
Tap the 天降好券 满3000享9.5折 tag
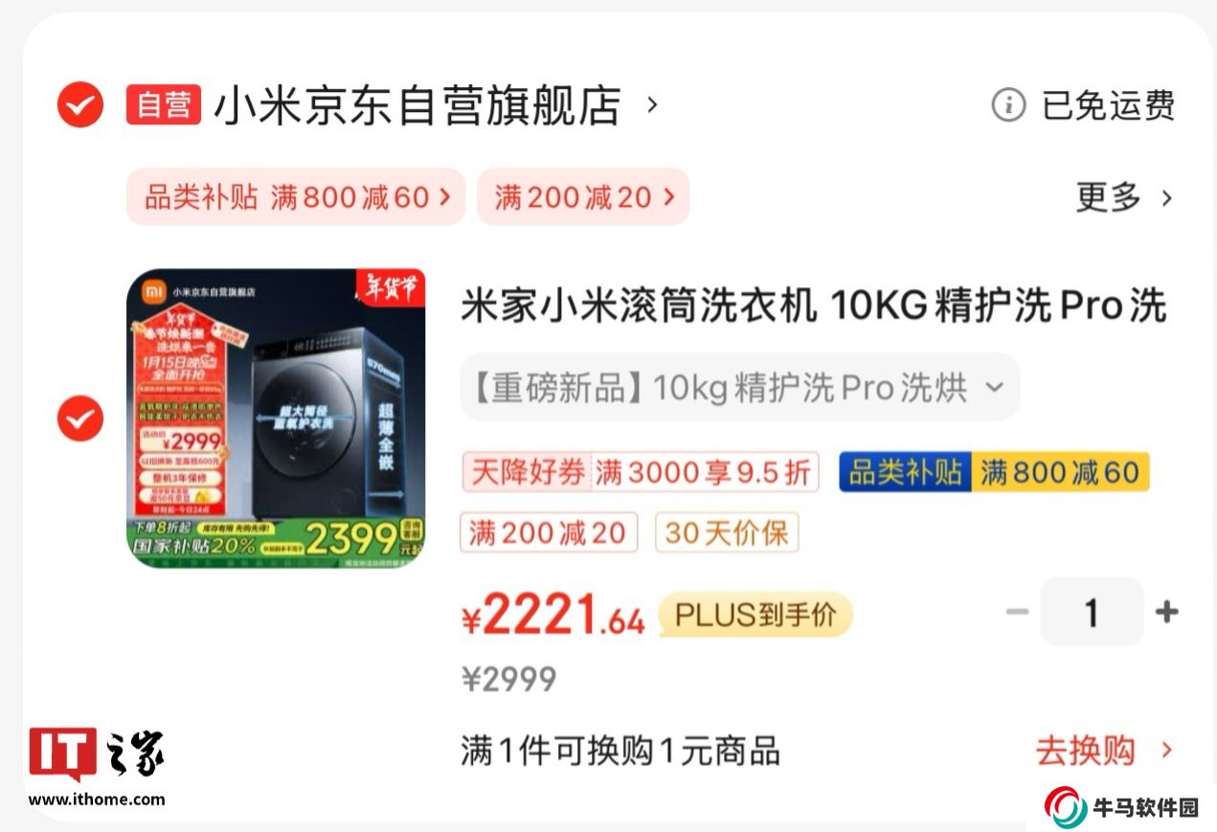[x=641, y=472]
